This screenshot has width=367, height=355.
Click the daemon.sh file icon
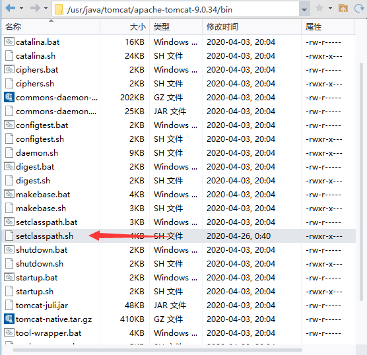tap(9, 153)
